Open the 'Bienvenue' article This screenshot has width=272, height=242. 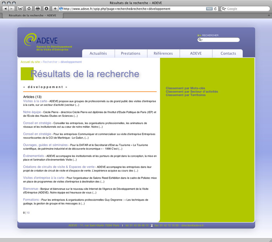(x=30, y=189)
